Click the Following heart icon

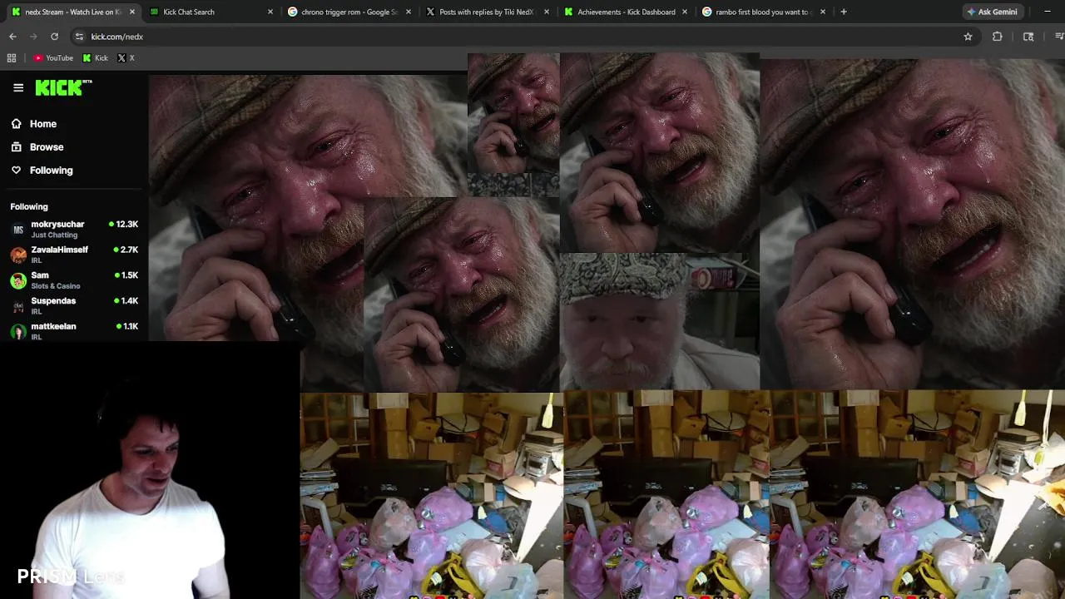pos(16,170)
